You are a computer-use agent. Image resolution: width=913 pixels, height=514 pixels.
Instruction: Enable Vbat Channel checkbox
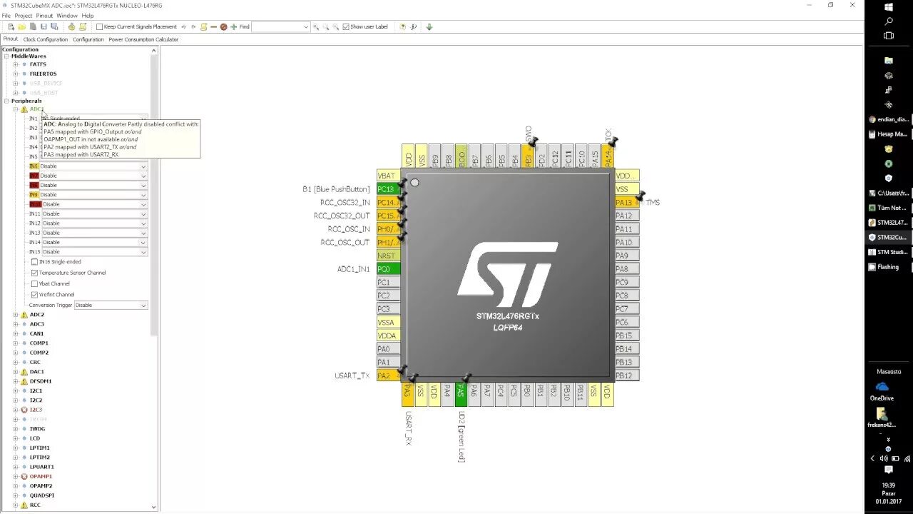coord(34,283)
